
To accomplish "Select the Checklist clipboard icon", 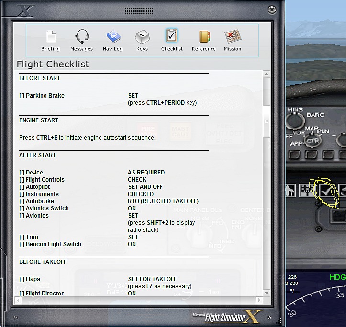I will point(171,37).
